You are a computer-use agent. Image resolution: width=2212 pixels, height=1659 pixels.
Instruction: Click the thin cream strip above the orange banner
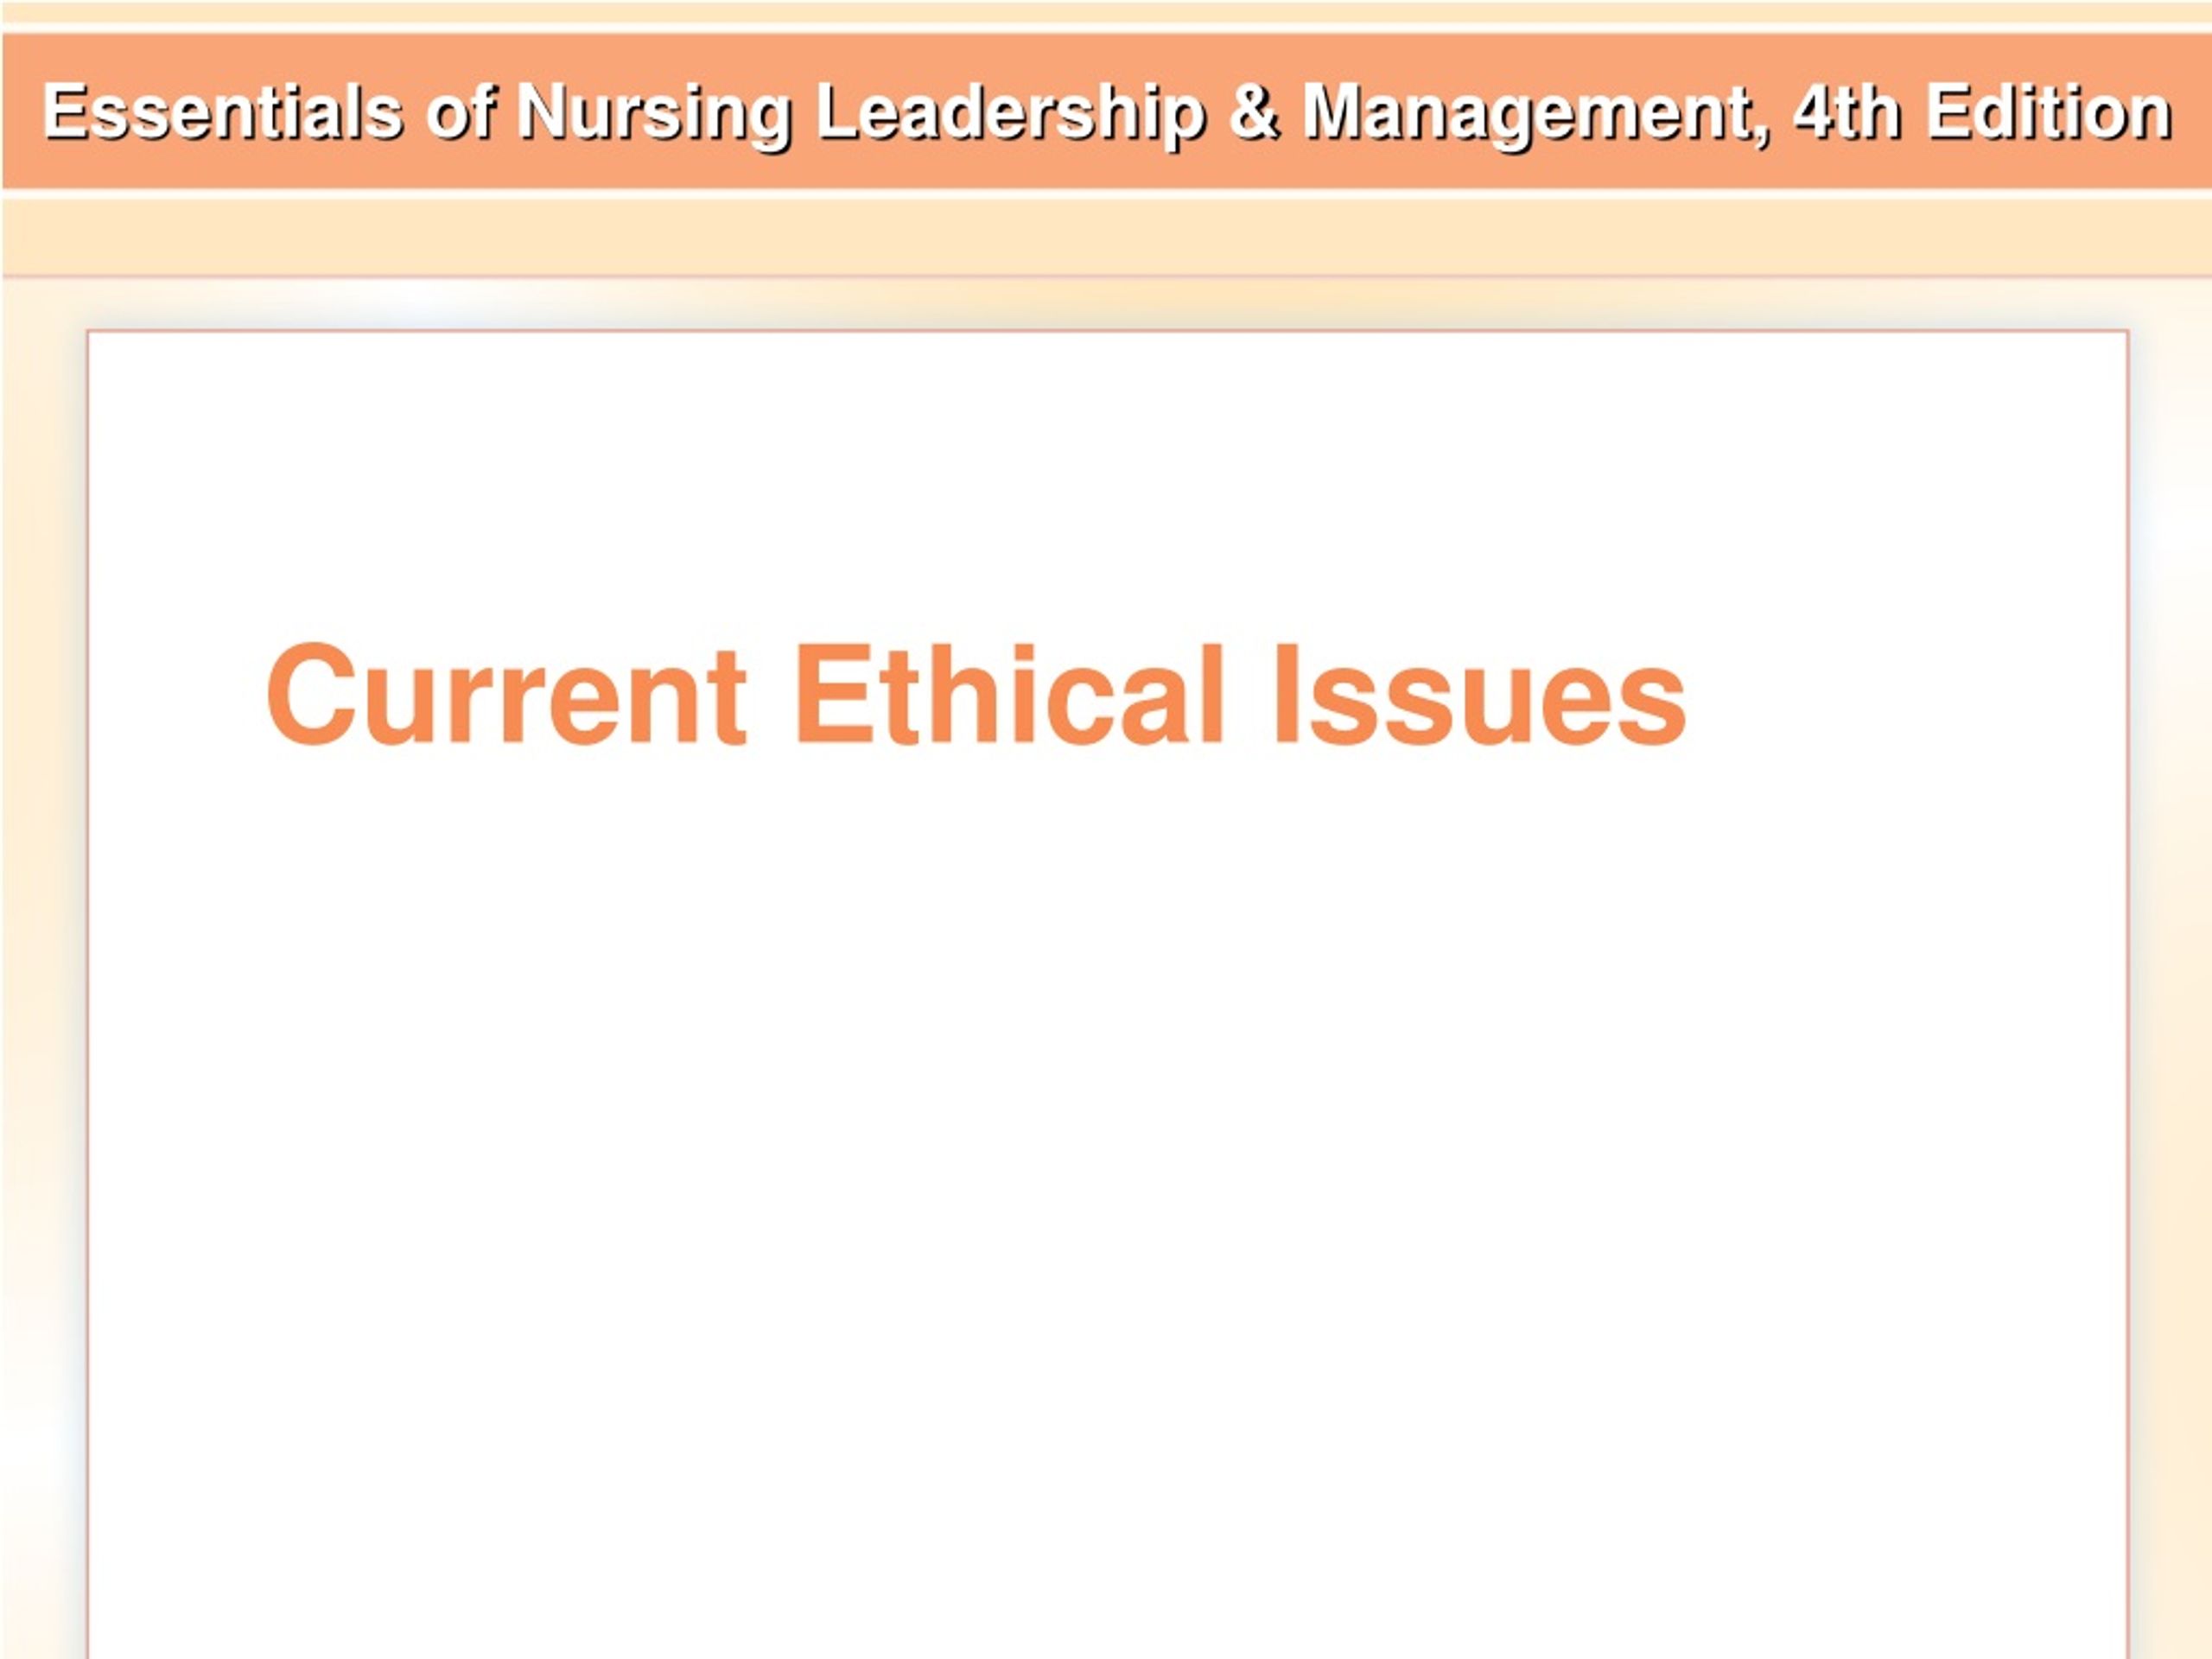(x=1106, y=12)
